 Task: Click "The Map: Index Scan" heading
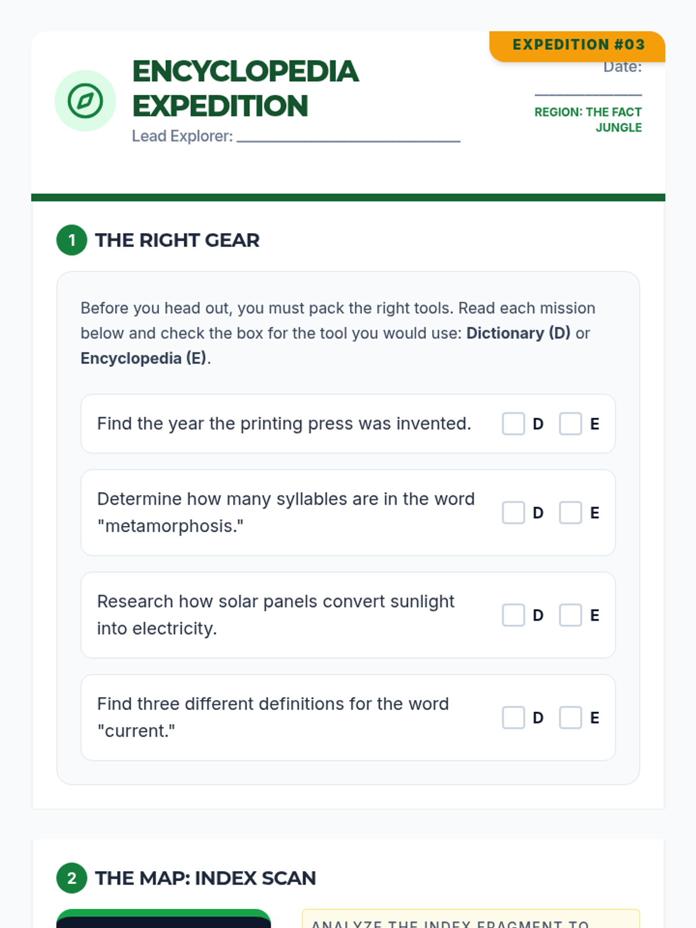point(205,878)
